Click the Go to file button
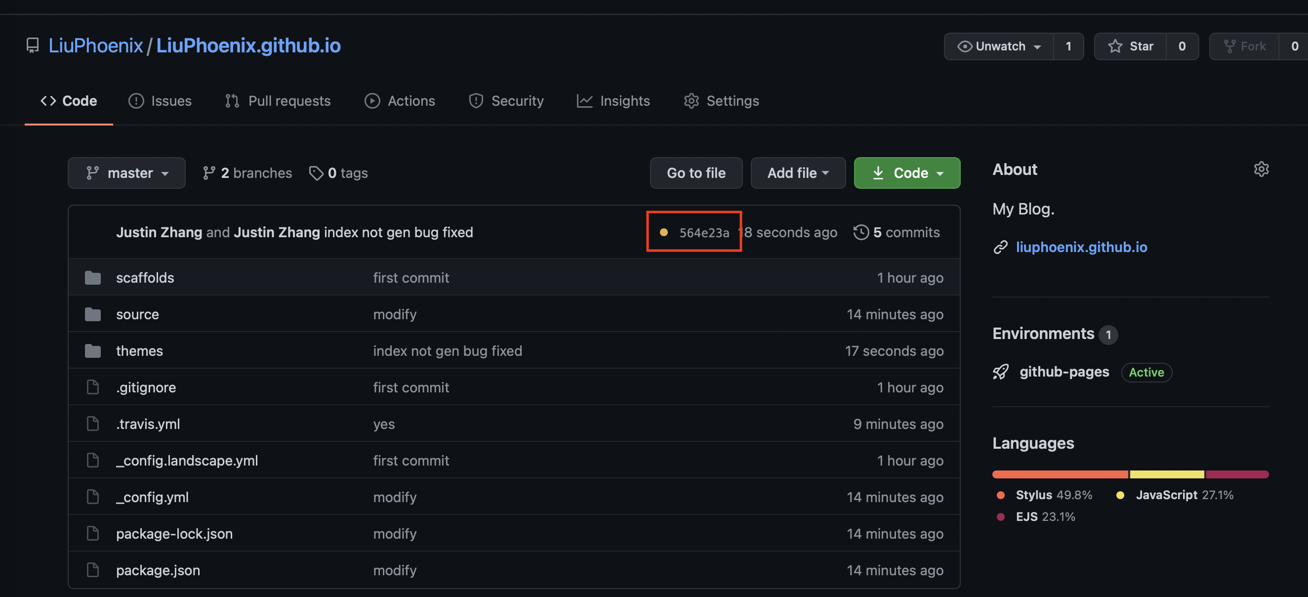Screen dimensions: 1308x597 [695, 173]
